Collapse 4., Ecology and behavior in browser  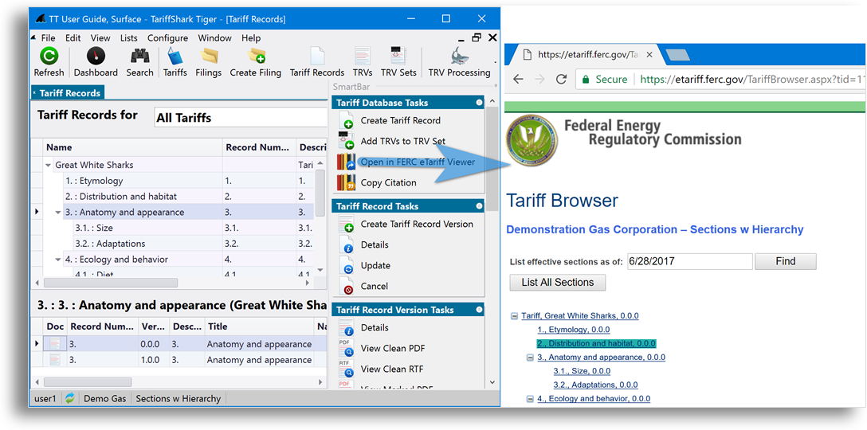pyautogui.click(x=530, y=399)
